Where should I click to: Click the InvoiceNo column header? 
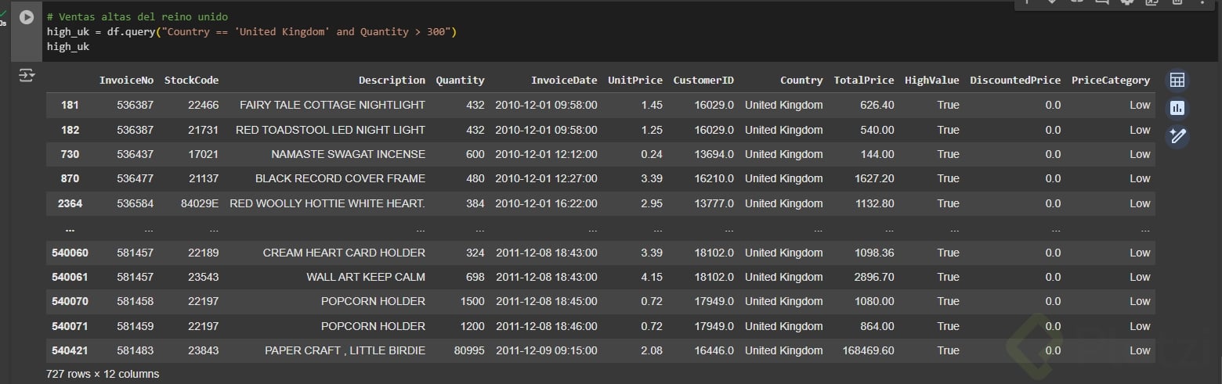click(126, 81)
